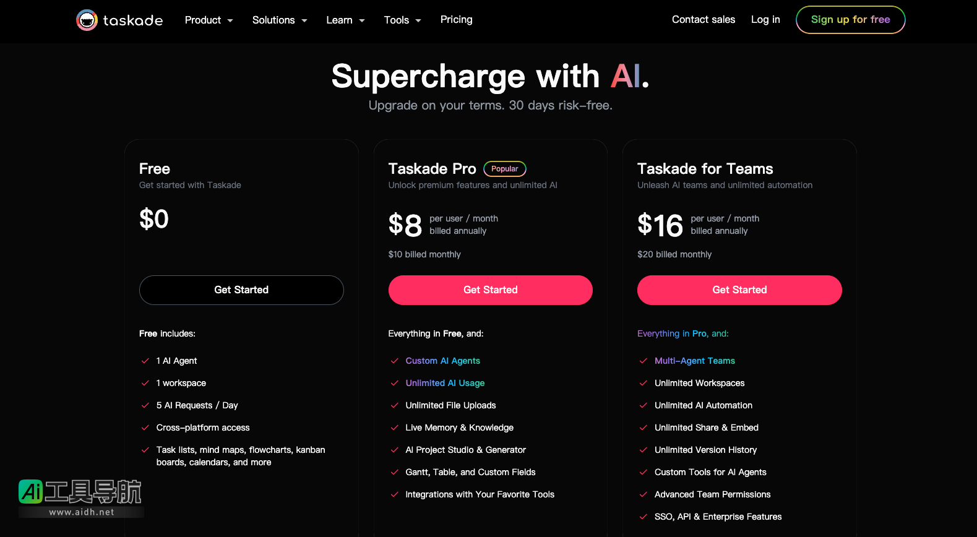The height and width of the screenshot is (537, 977).
Task: Open the Solutions dropdown menu
Action: pyautogui.click(x=280, y=20)
